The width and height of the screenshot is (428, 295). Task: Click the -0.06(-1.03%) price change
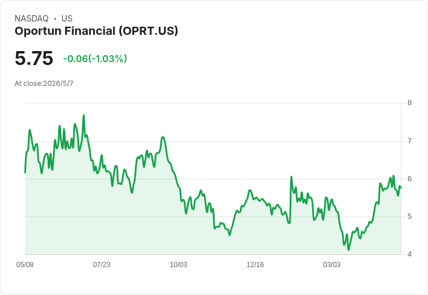pyautogui.click(x=95, y=59)
